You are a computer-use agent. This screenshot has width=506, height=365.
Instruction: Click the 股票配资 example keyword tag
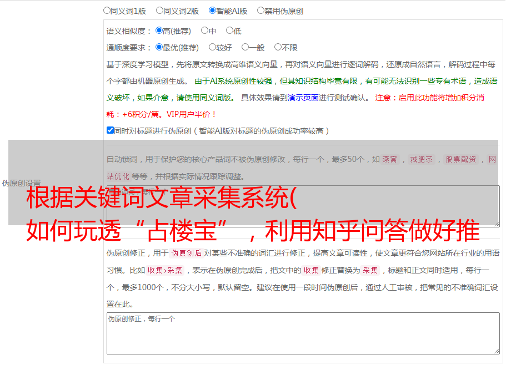pyautogui.click(x=461, y=159)
